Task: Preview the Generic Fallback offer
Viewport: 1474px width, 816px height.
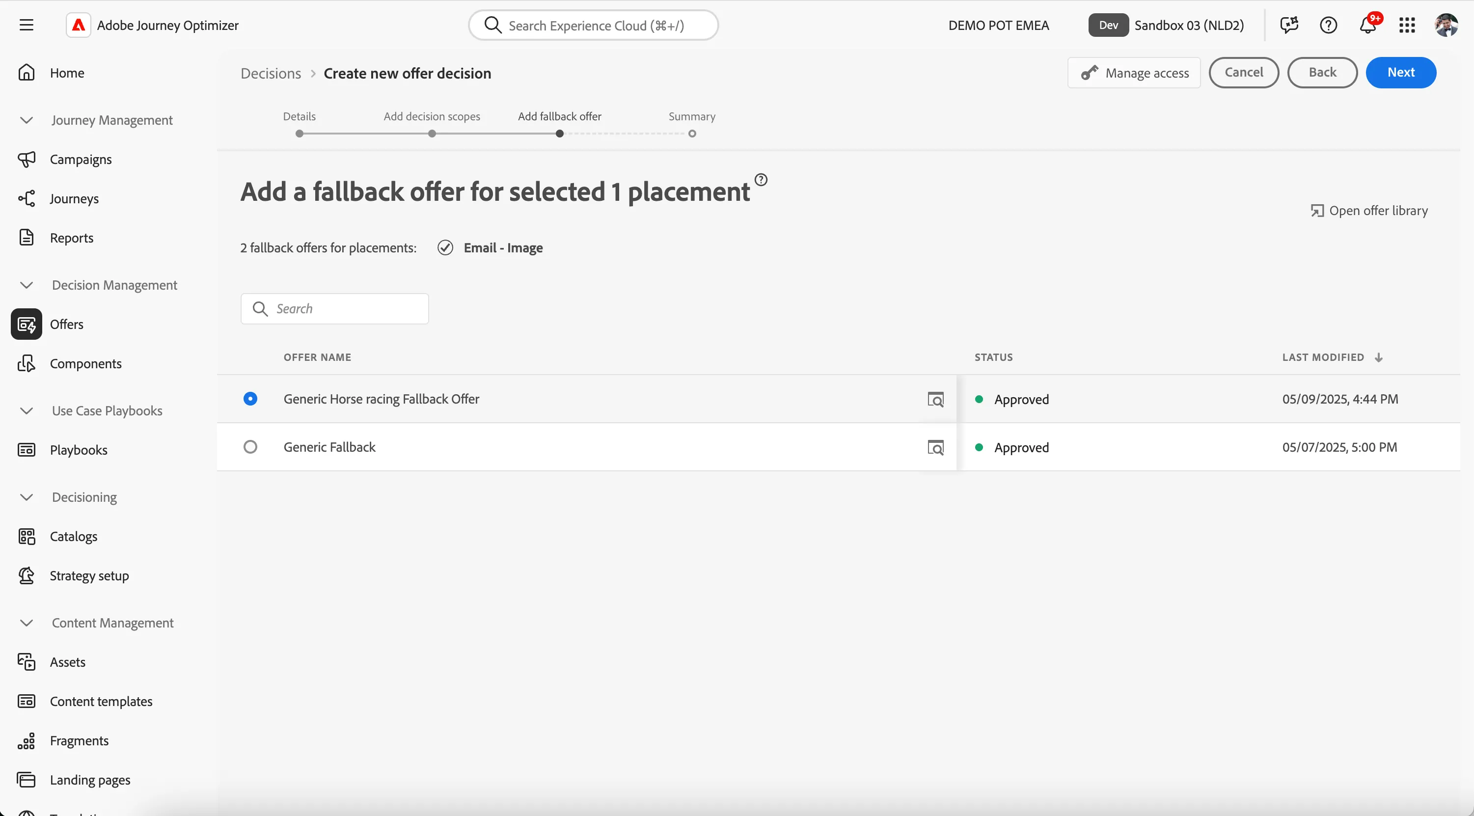Action: 935,447
